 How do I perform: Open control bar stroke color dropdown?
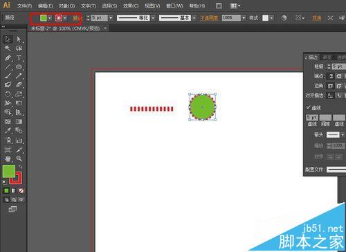pos(65,18)
